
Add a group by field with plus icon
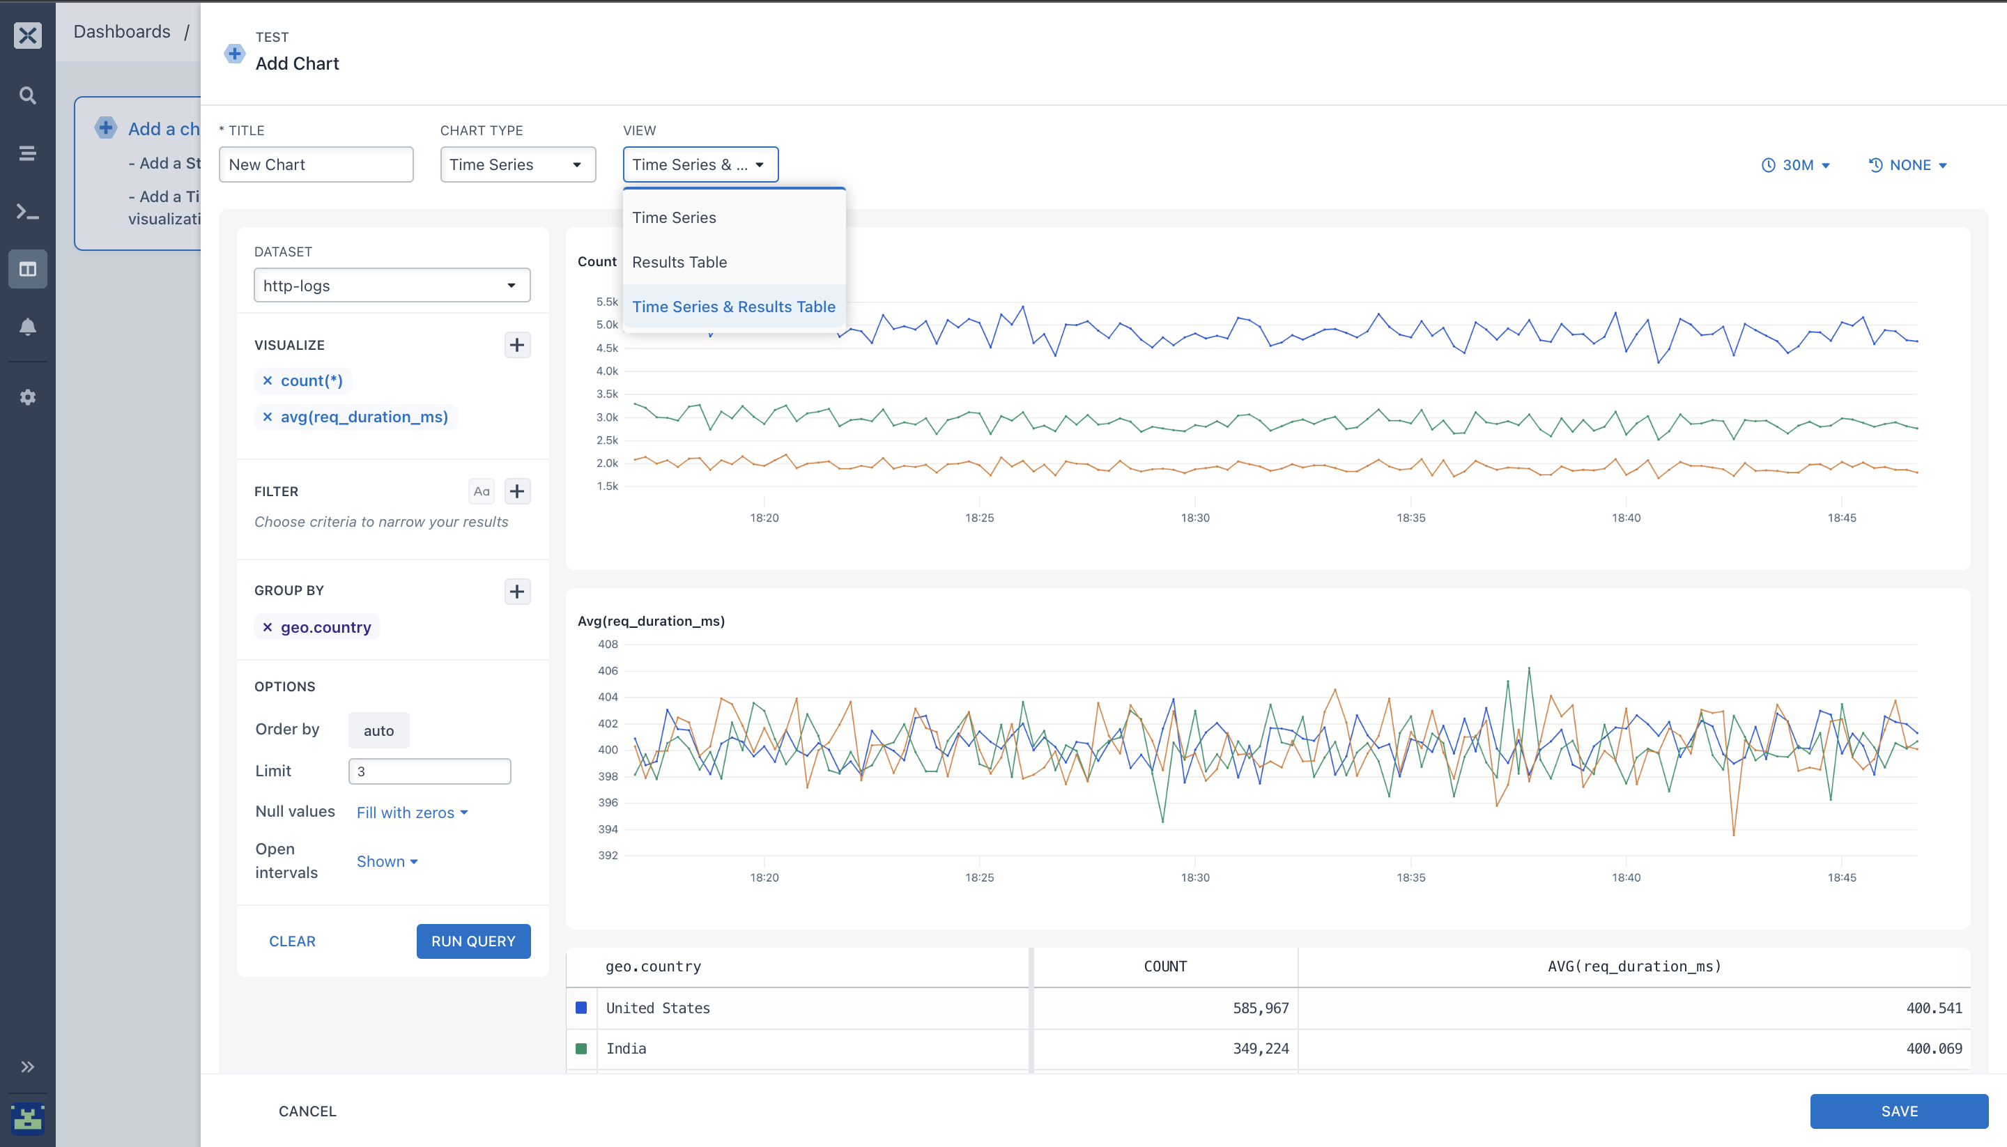[516, 592]
